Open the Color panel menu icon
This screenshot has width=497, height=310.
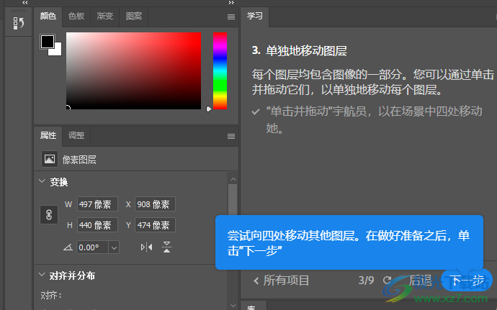231,17
